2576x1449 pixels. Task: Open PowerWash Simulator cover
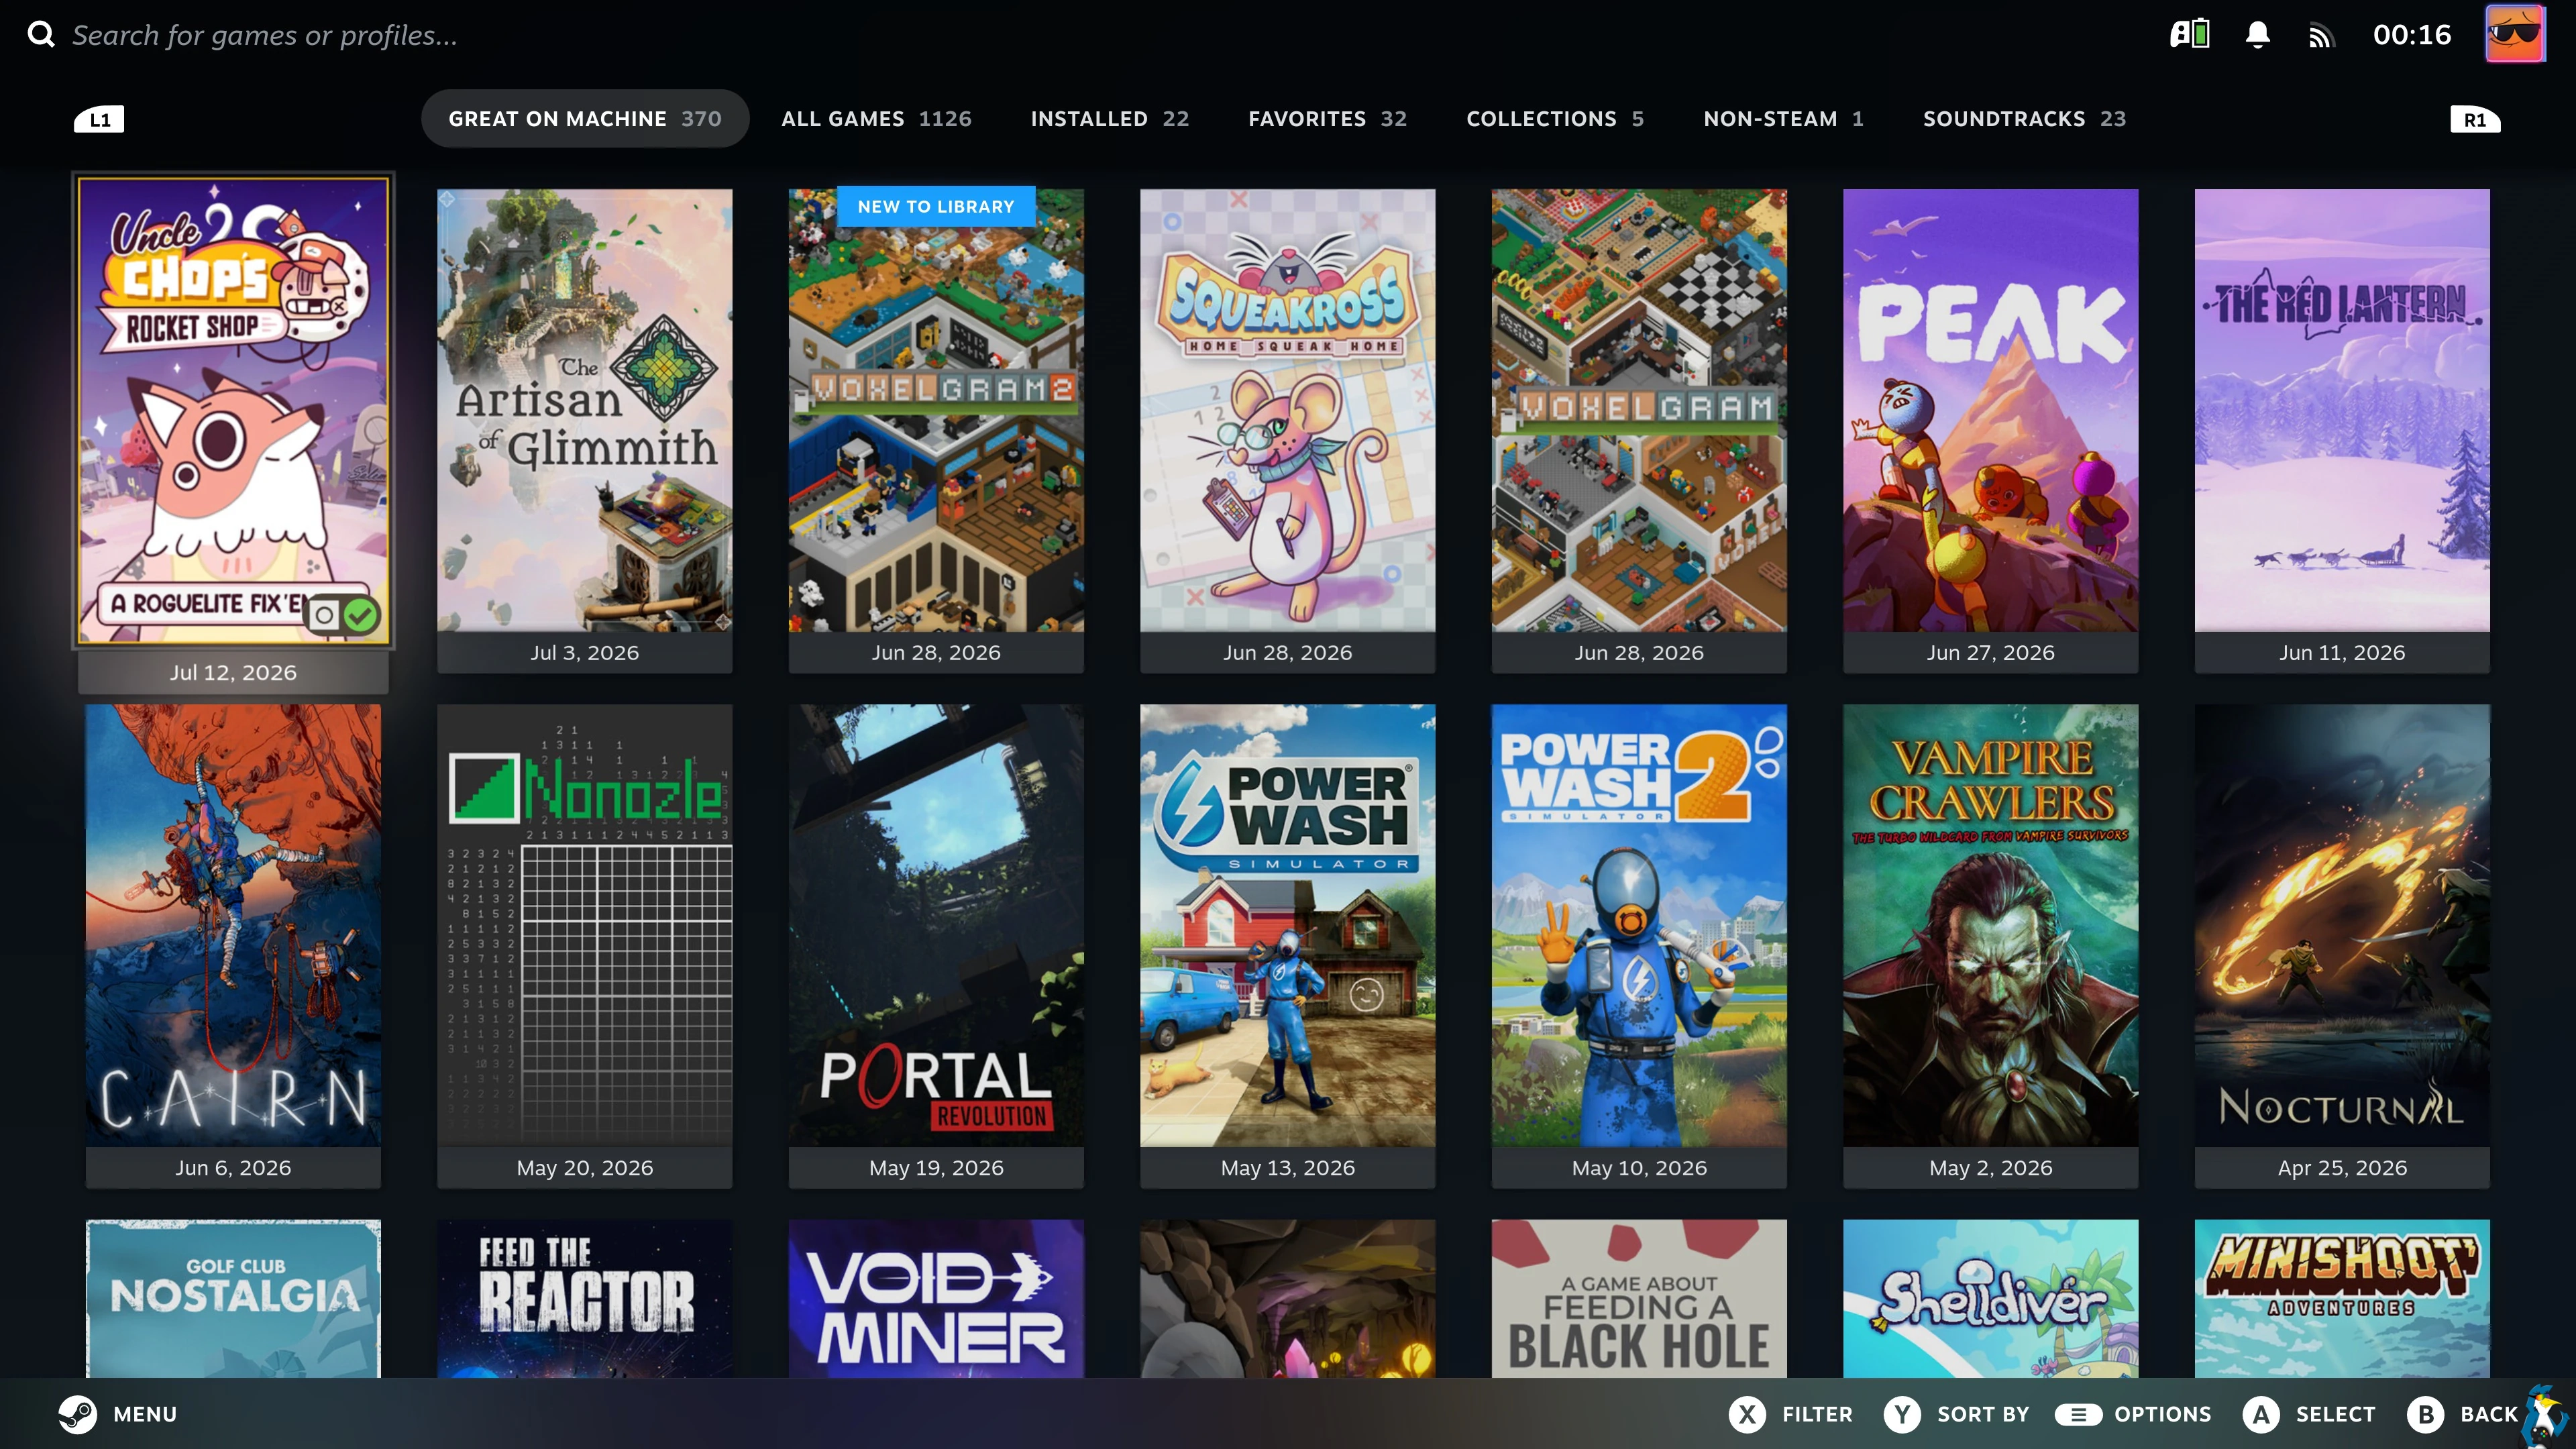pyautogui.click(x=1288, y=925)
